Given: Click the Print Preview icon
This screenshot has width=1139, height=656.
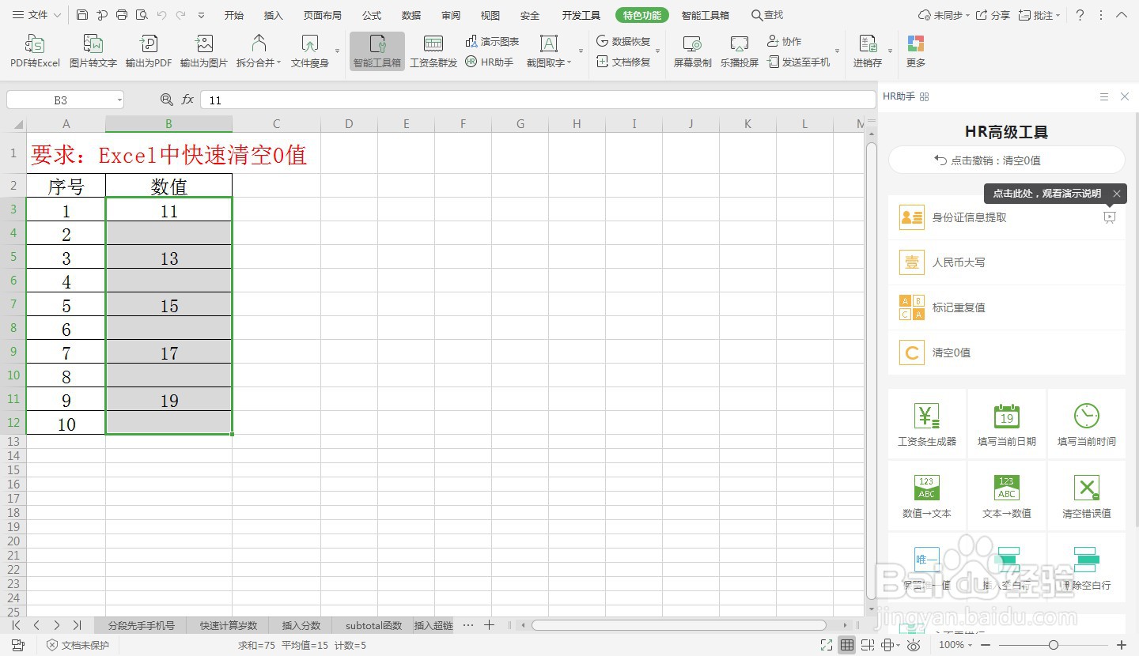Looking at the screenshot, I should coord(142,15).
